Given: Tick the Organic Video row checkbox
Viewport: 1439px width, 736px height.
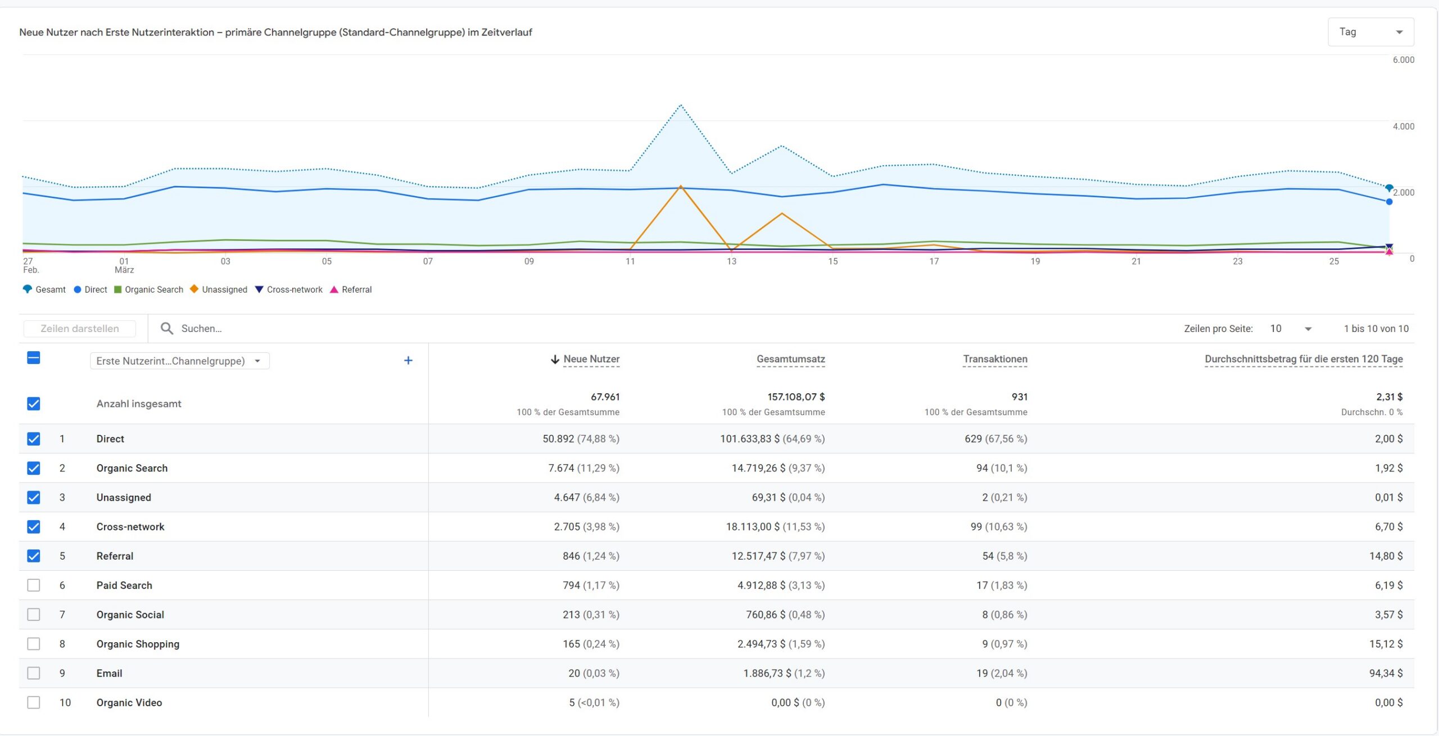Looking at the screenshot, I should click(x=34, y=702).
